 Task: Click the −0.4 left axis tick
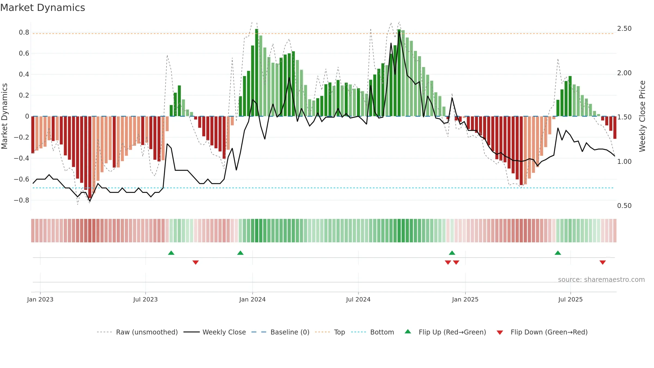(22, 158)
